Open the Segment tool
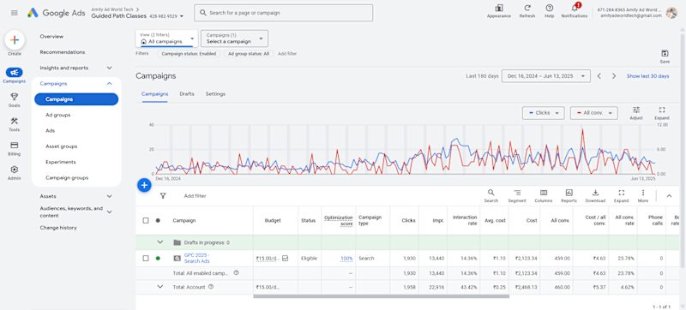The height and width of the screenshot is (310, 686). coord(517,193)
